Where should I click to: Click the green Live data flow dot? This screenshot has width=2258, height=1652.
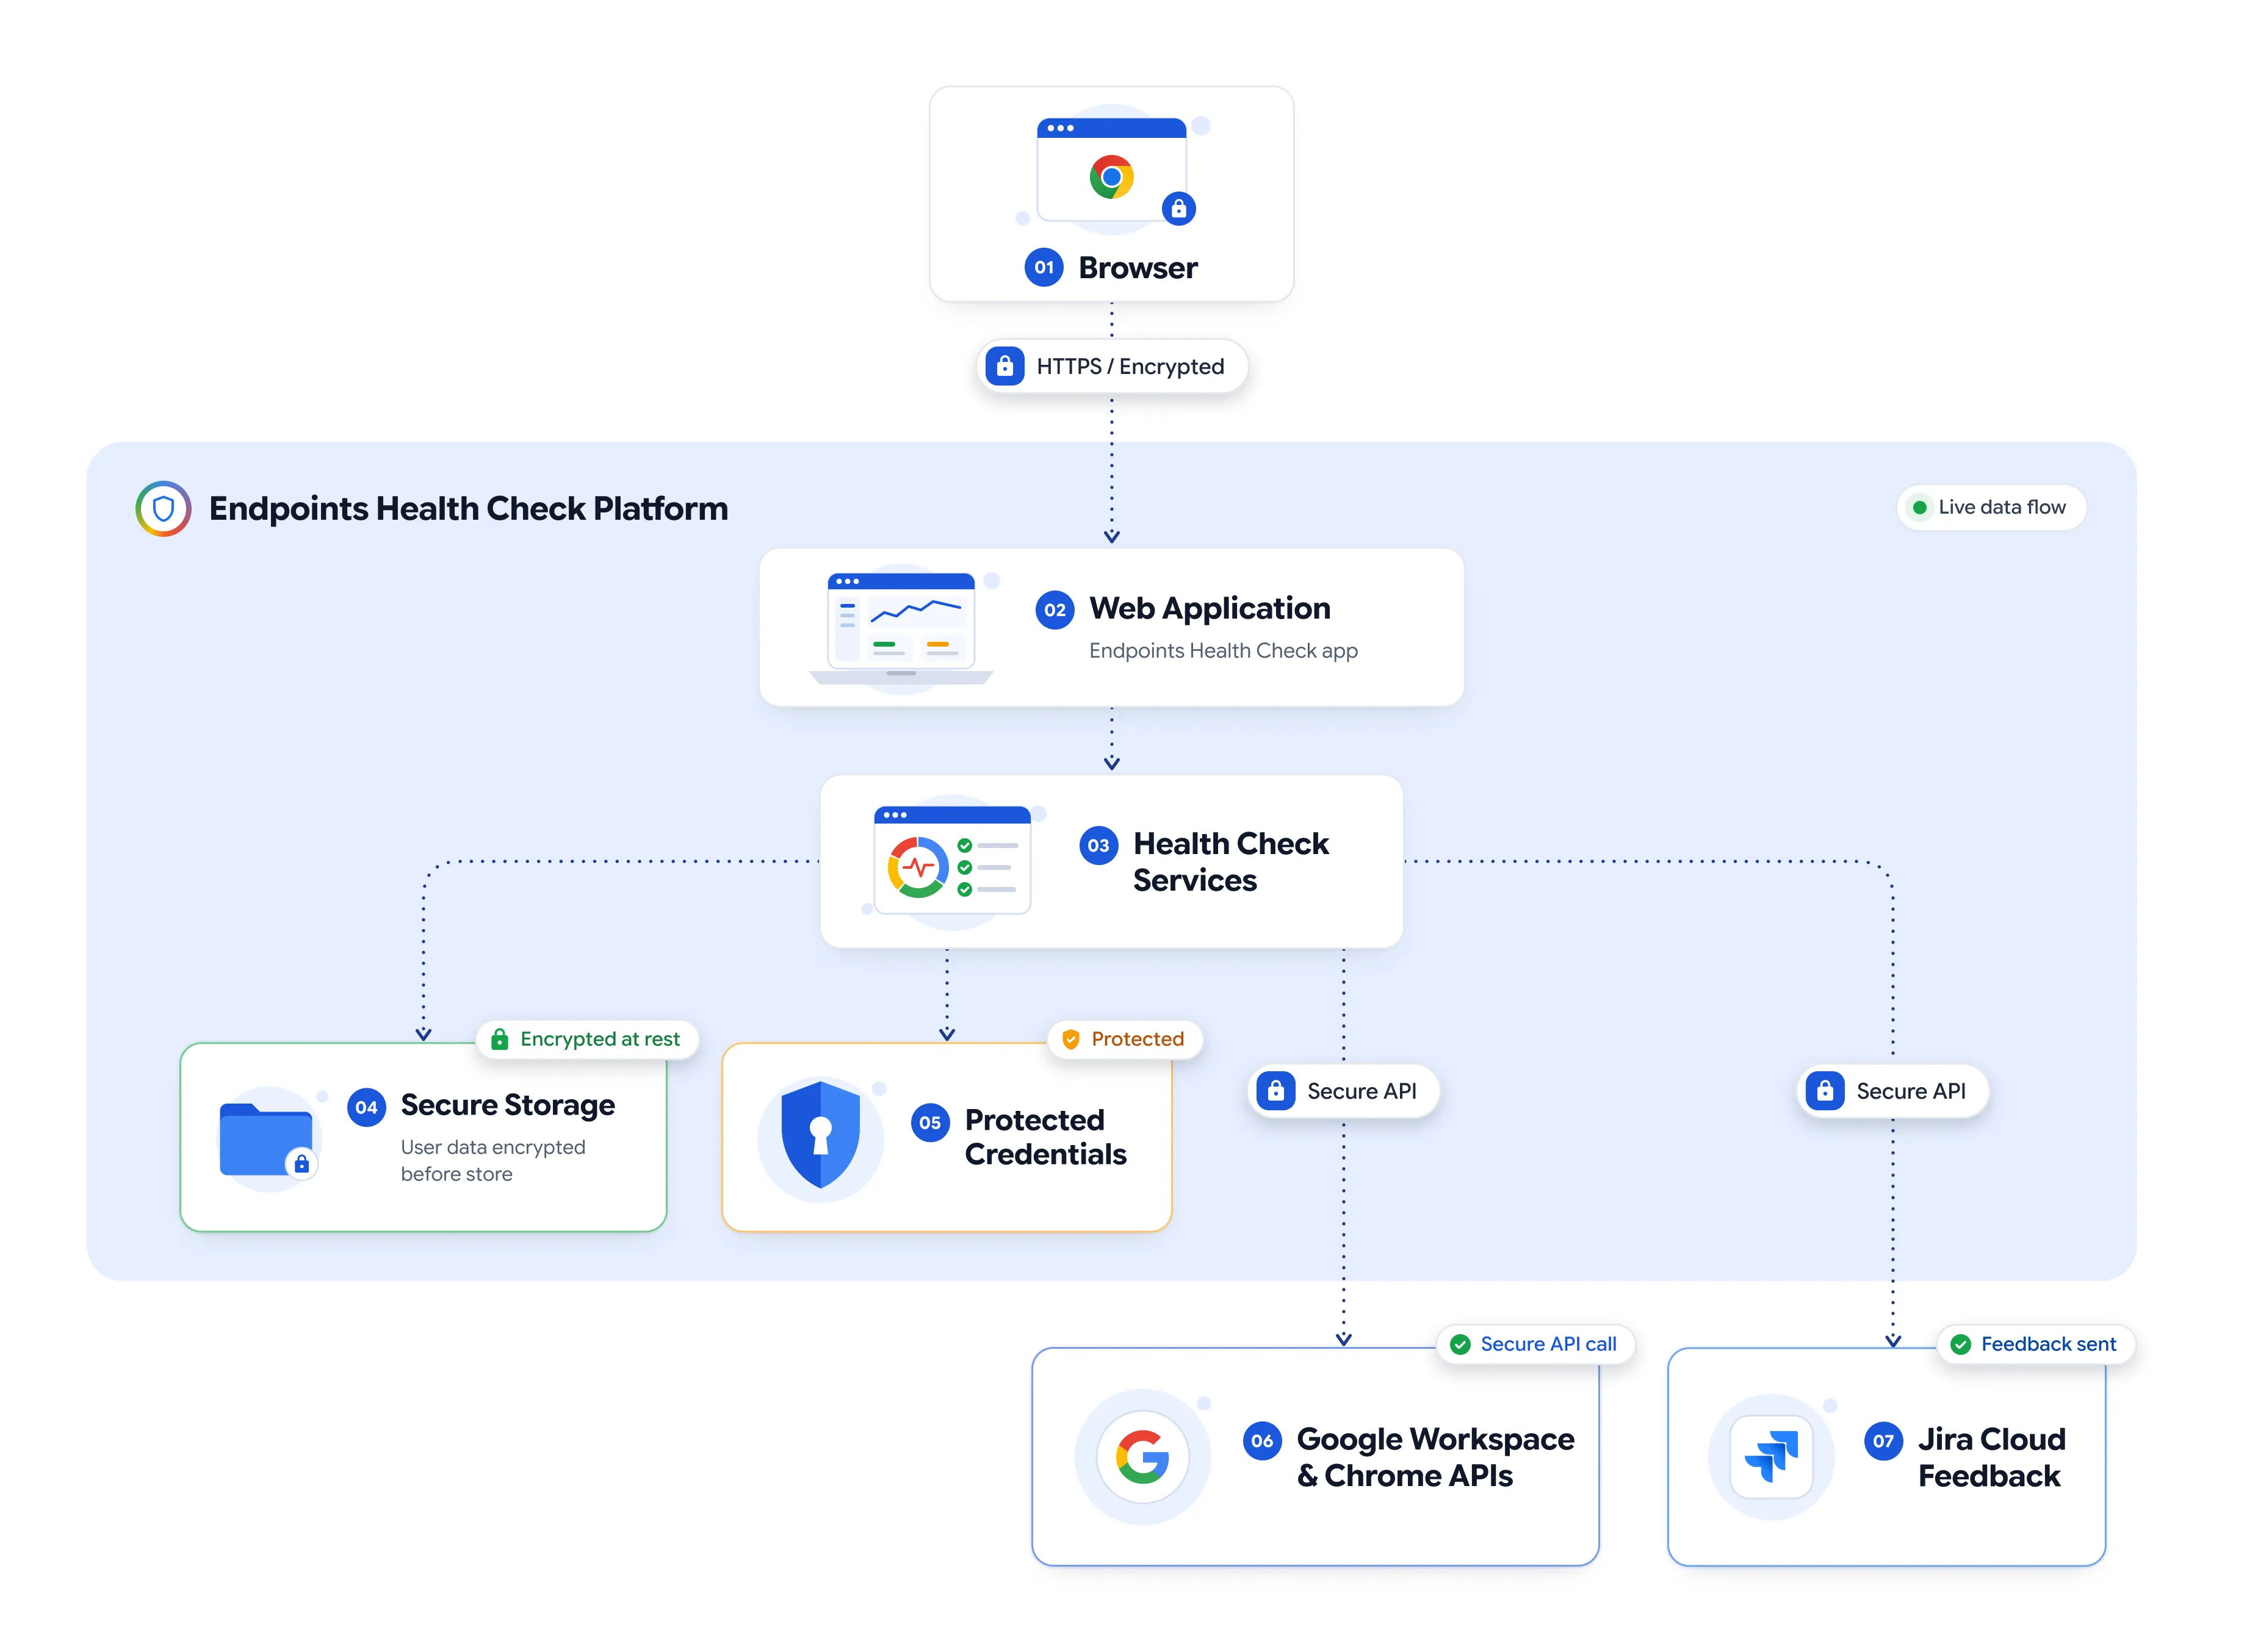coord(1919,508)
